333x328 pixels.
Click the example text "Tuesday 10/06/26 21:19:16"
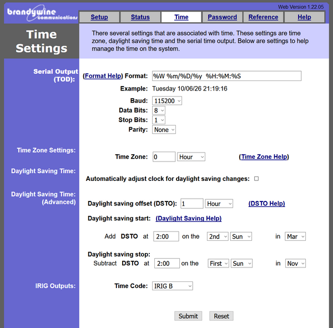click(x=190, y=89)
